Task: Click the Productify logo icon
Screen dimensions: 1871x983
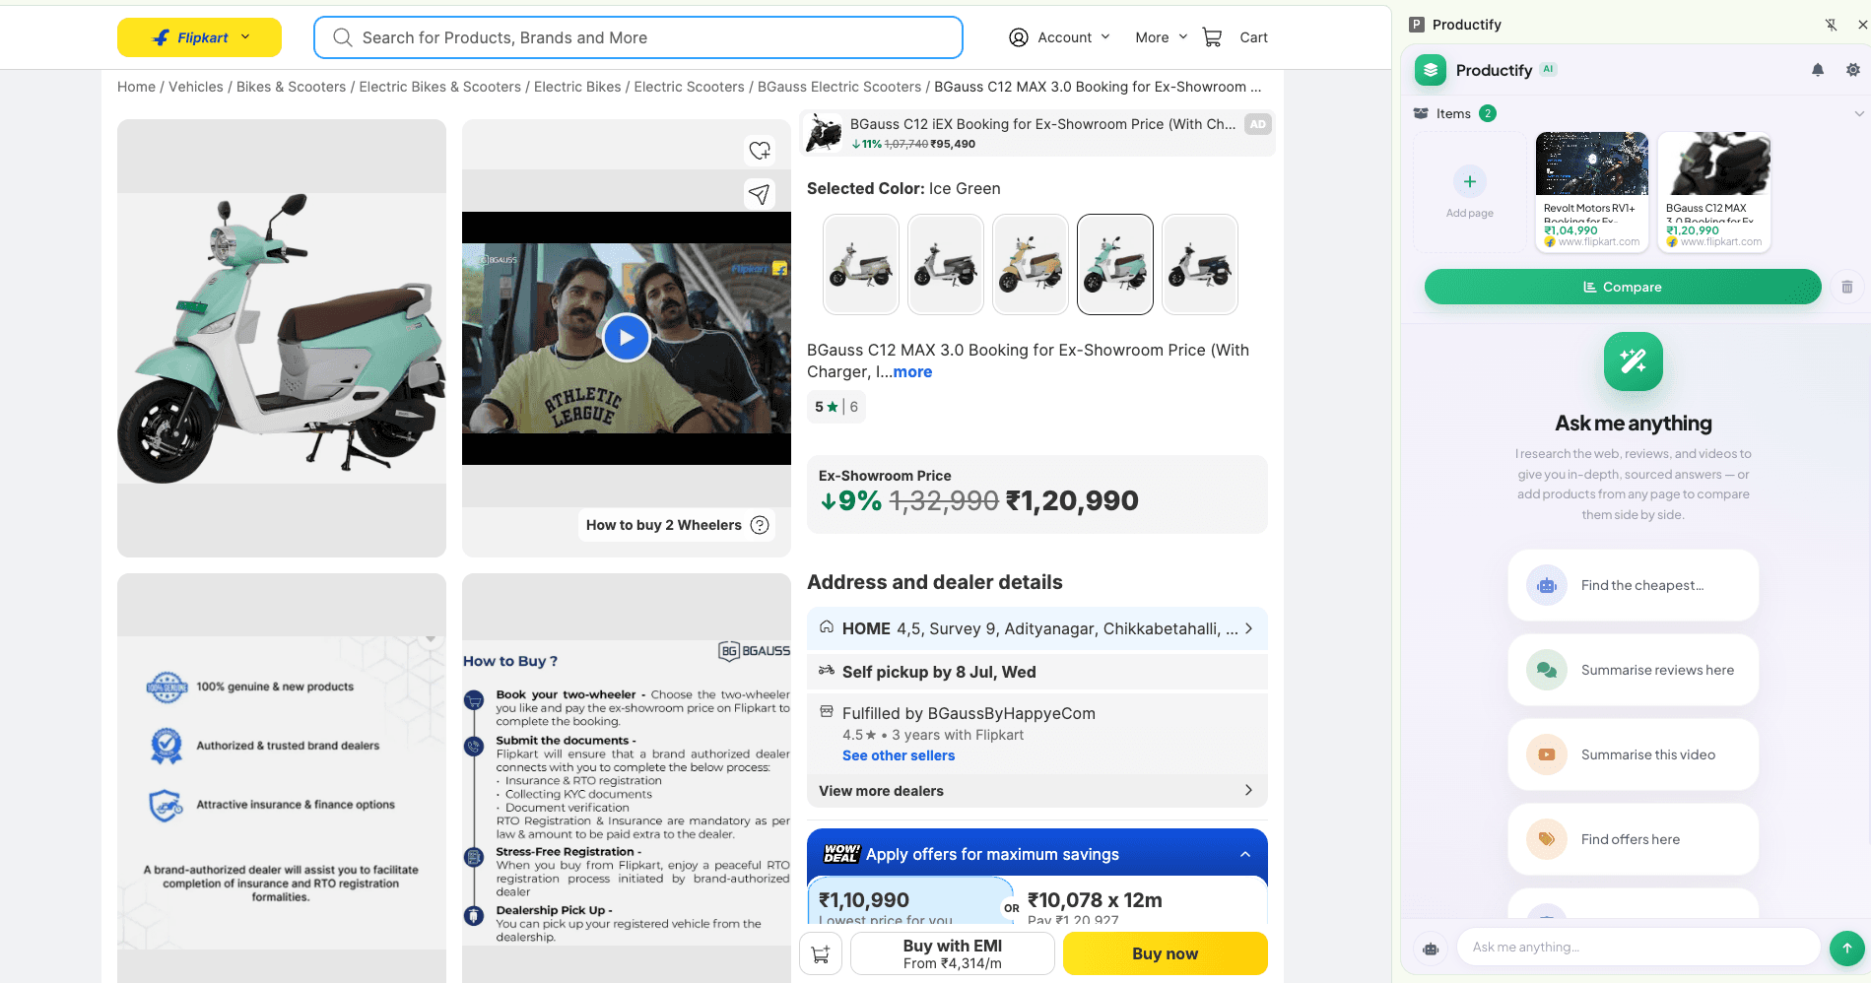Action: point(1431,70)
